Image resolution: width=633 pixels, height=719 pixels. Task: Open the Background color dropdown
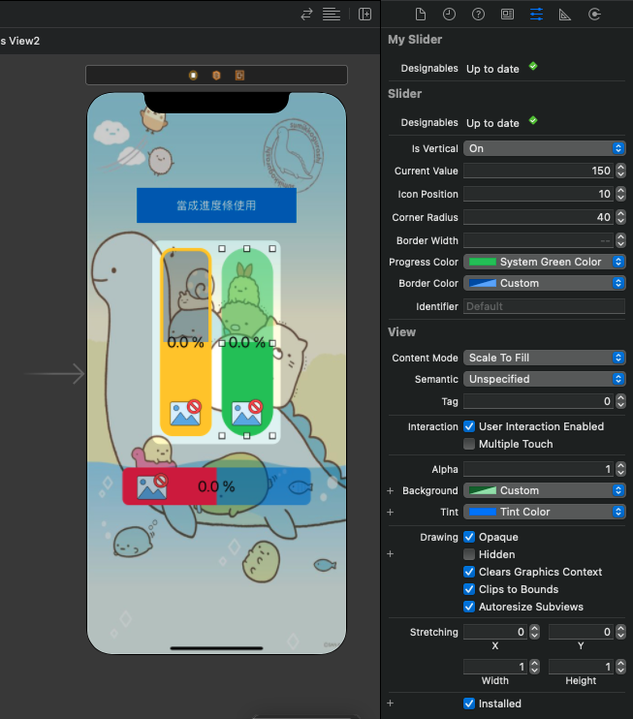544,490
